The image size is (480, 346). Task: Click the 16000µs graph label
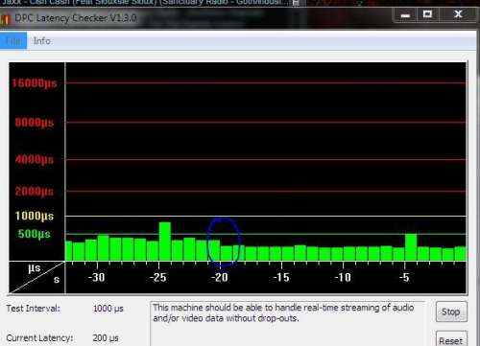(x=35, y=83)
